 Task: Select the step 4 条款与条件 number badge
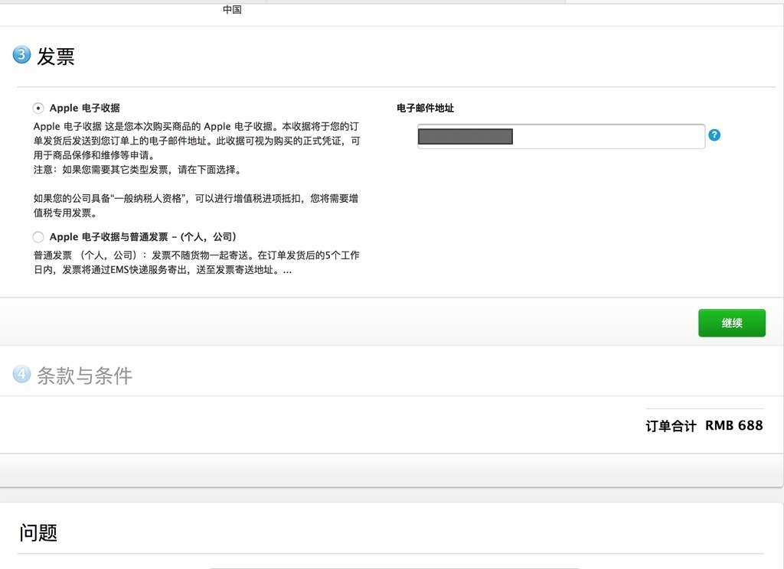point(21,374)
